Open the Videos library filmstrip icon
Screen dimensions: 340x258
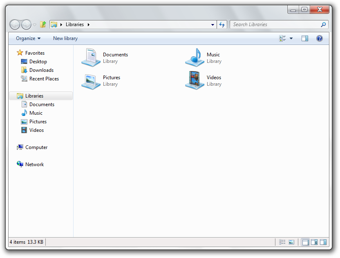[195, 80]
